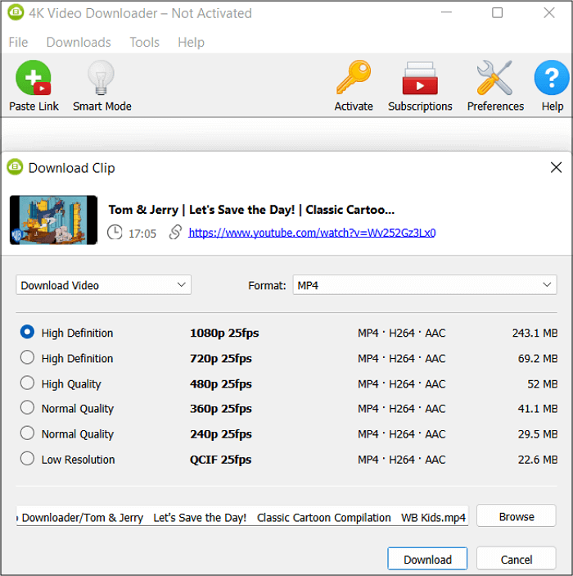The image size is (573, 576).
Task: Open Preferences wrench icon
Action: pos(494,78)
